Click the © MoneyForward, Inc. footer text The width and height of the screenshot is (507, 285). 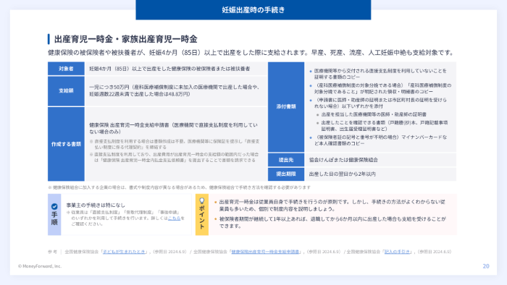[x=40, y=266]
